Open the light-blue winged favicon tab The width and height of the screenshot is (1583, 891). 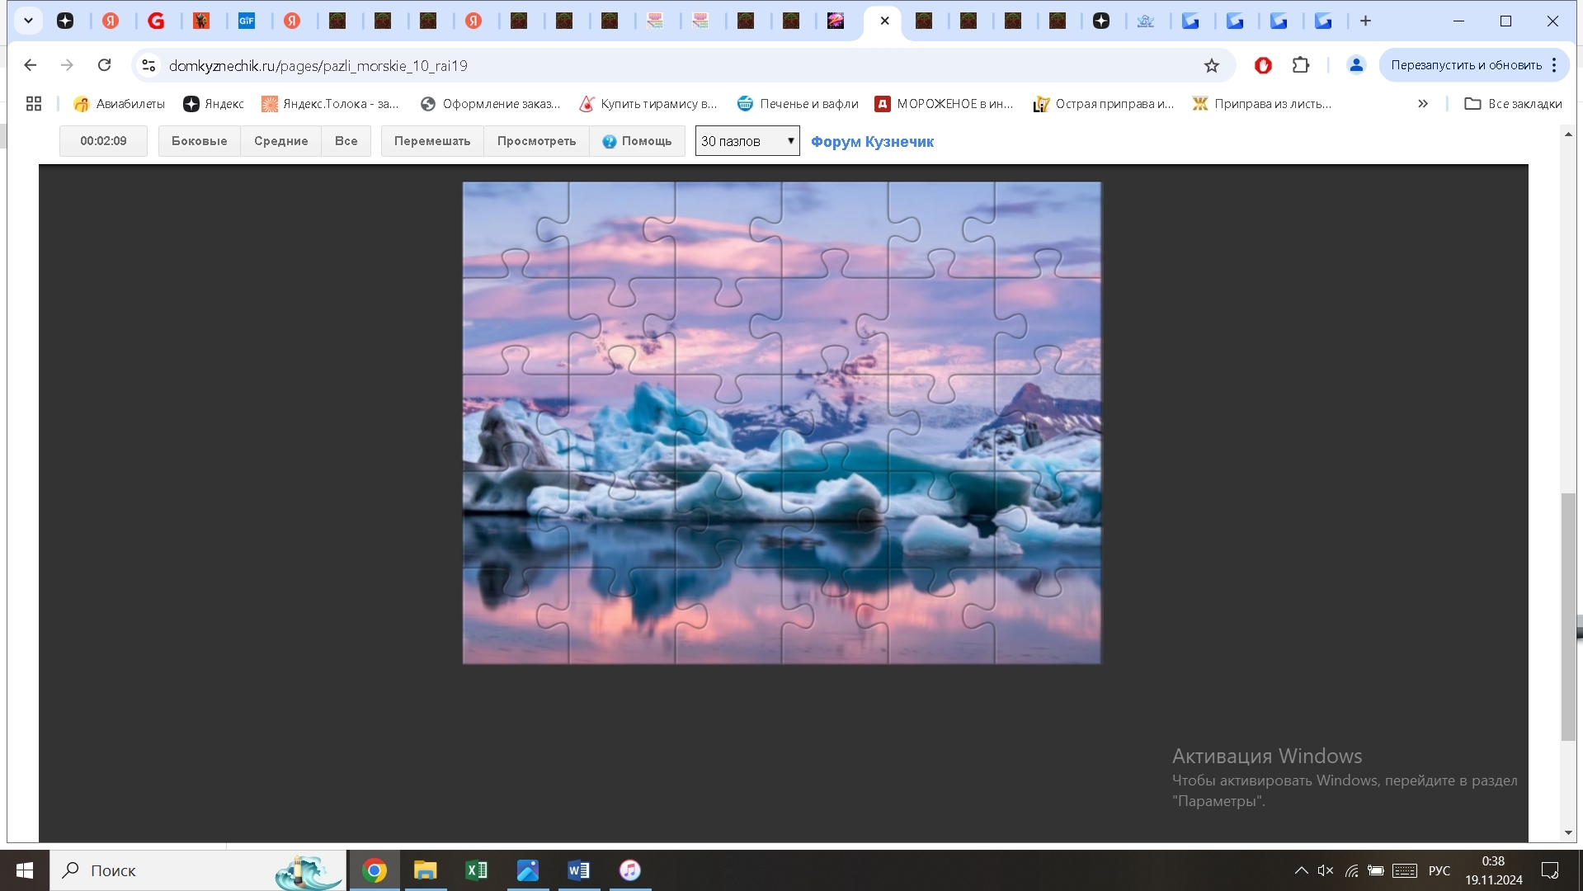1145,21
